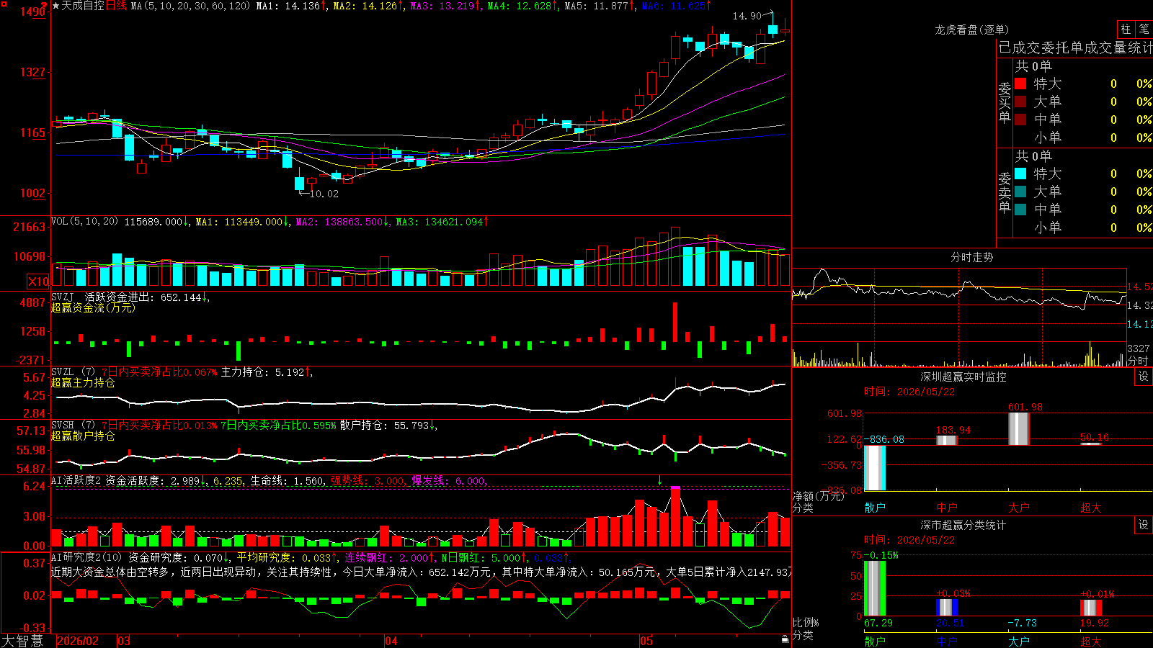Click the 分时走势 panel title
The image size is (1153, 648).
971,257
